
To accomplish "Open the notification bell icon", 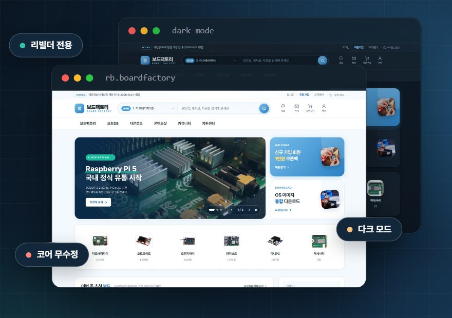I will pyautogui.click(x=283, y=108).
